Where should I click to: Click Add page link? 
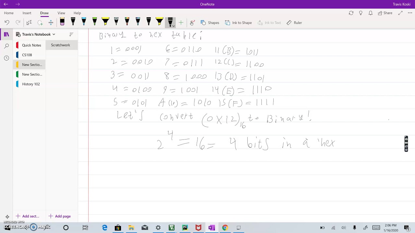(x=60, y=216)
